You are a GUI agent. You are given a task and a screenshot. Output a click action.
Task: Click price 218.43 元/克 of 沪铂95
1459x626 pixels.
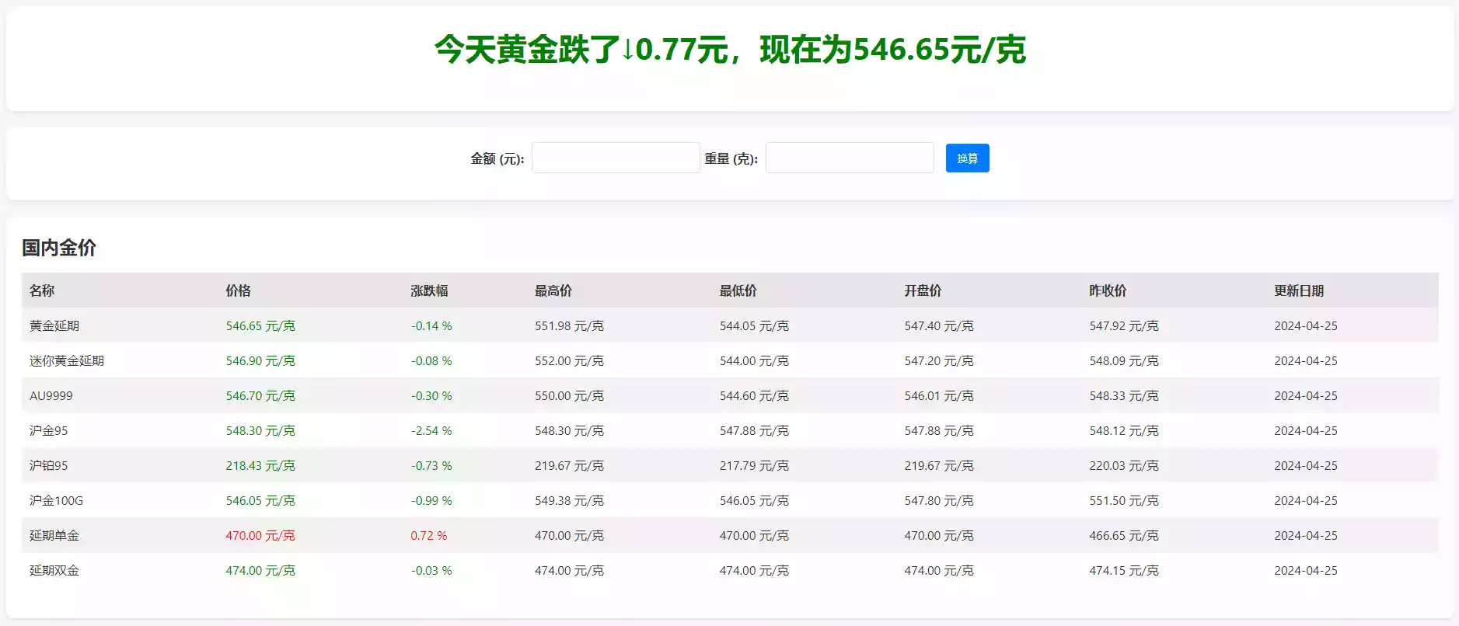pos(260,465)
